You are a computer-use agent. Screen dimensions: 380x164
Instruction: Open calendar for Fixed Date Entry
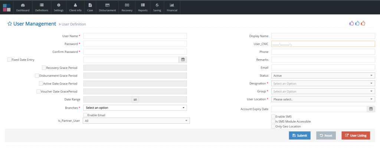click(x=183, y=59)
